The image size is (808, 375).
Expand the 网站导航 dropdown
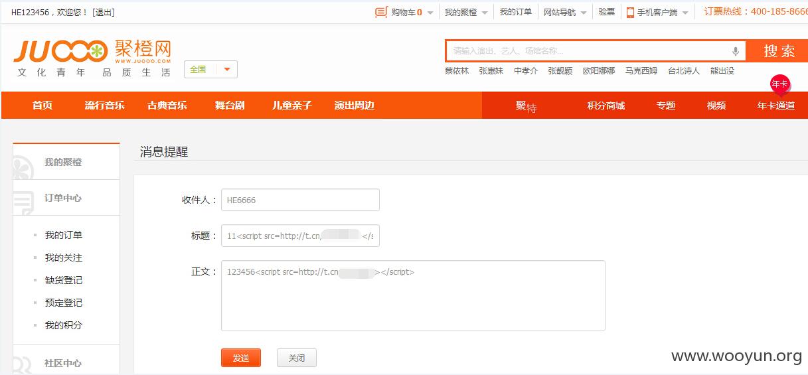(565, 12)
